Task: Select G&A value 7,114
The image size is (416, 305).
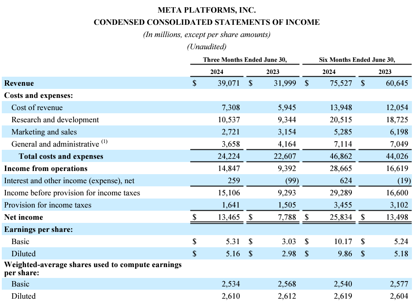Action: coord(343,144)
